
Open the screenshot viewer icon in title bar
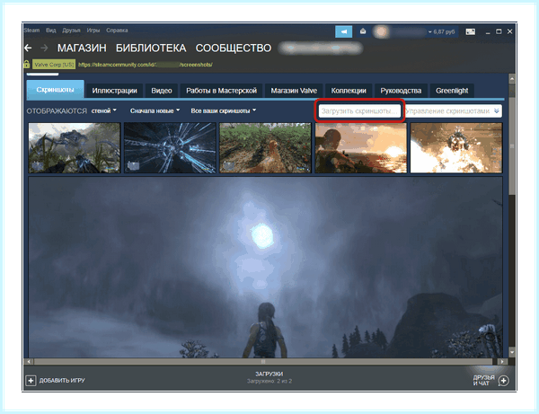coord(470,31)
